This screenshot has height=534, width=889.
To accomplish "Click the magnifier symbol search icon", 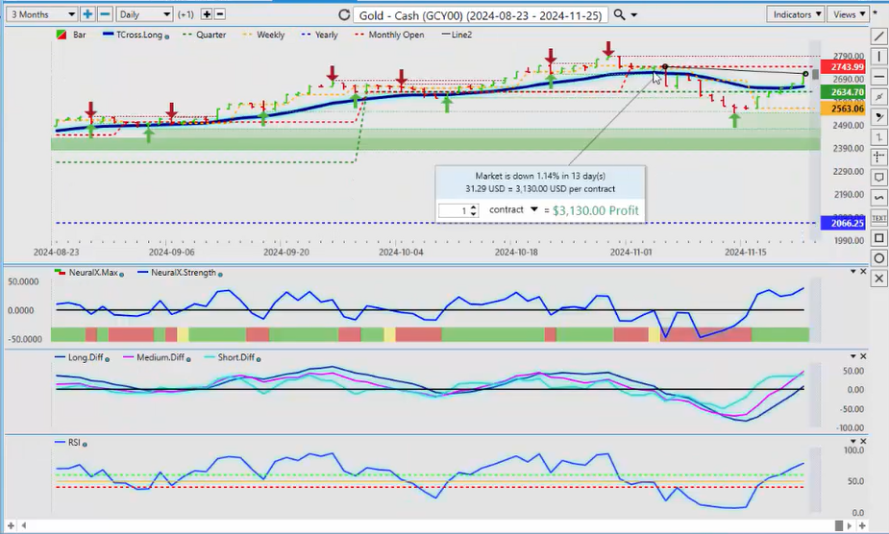I will (x=620, y=14).
